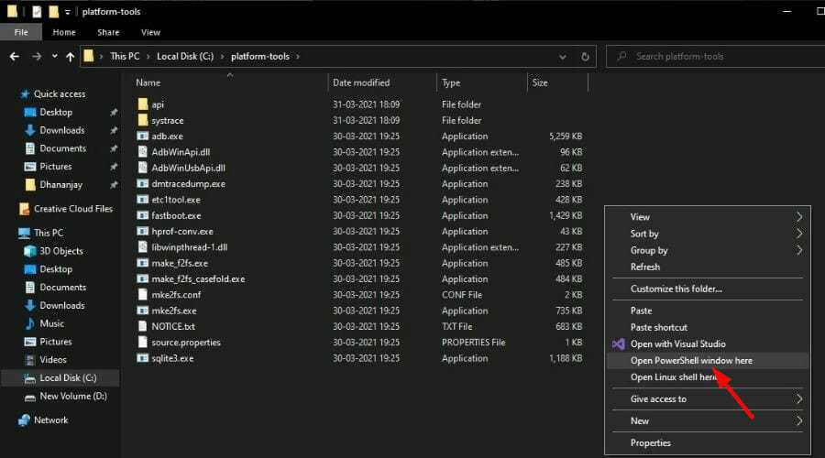Choose Properties from the context menu

[x=650, y=443]
